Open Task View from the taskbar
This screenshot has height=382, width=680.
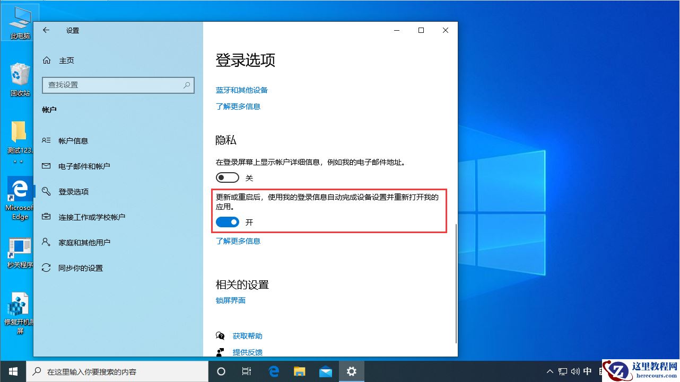247,371
